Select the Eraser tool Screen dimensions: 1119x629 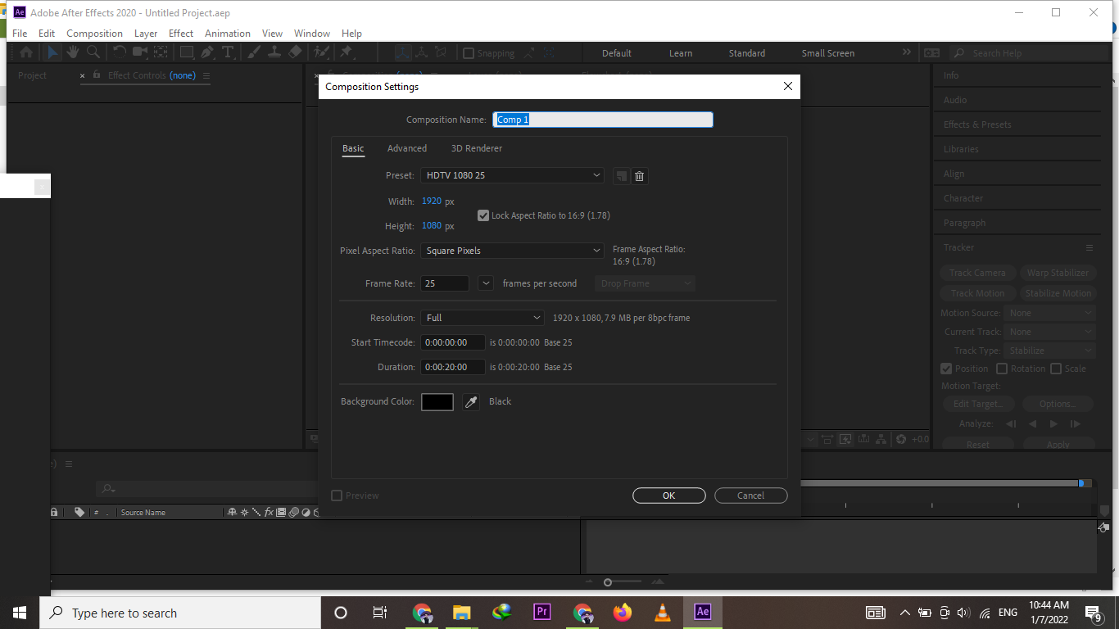coord(296,52)
